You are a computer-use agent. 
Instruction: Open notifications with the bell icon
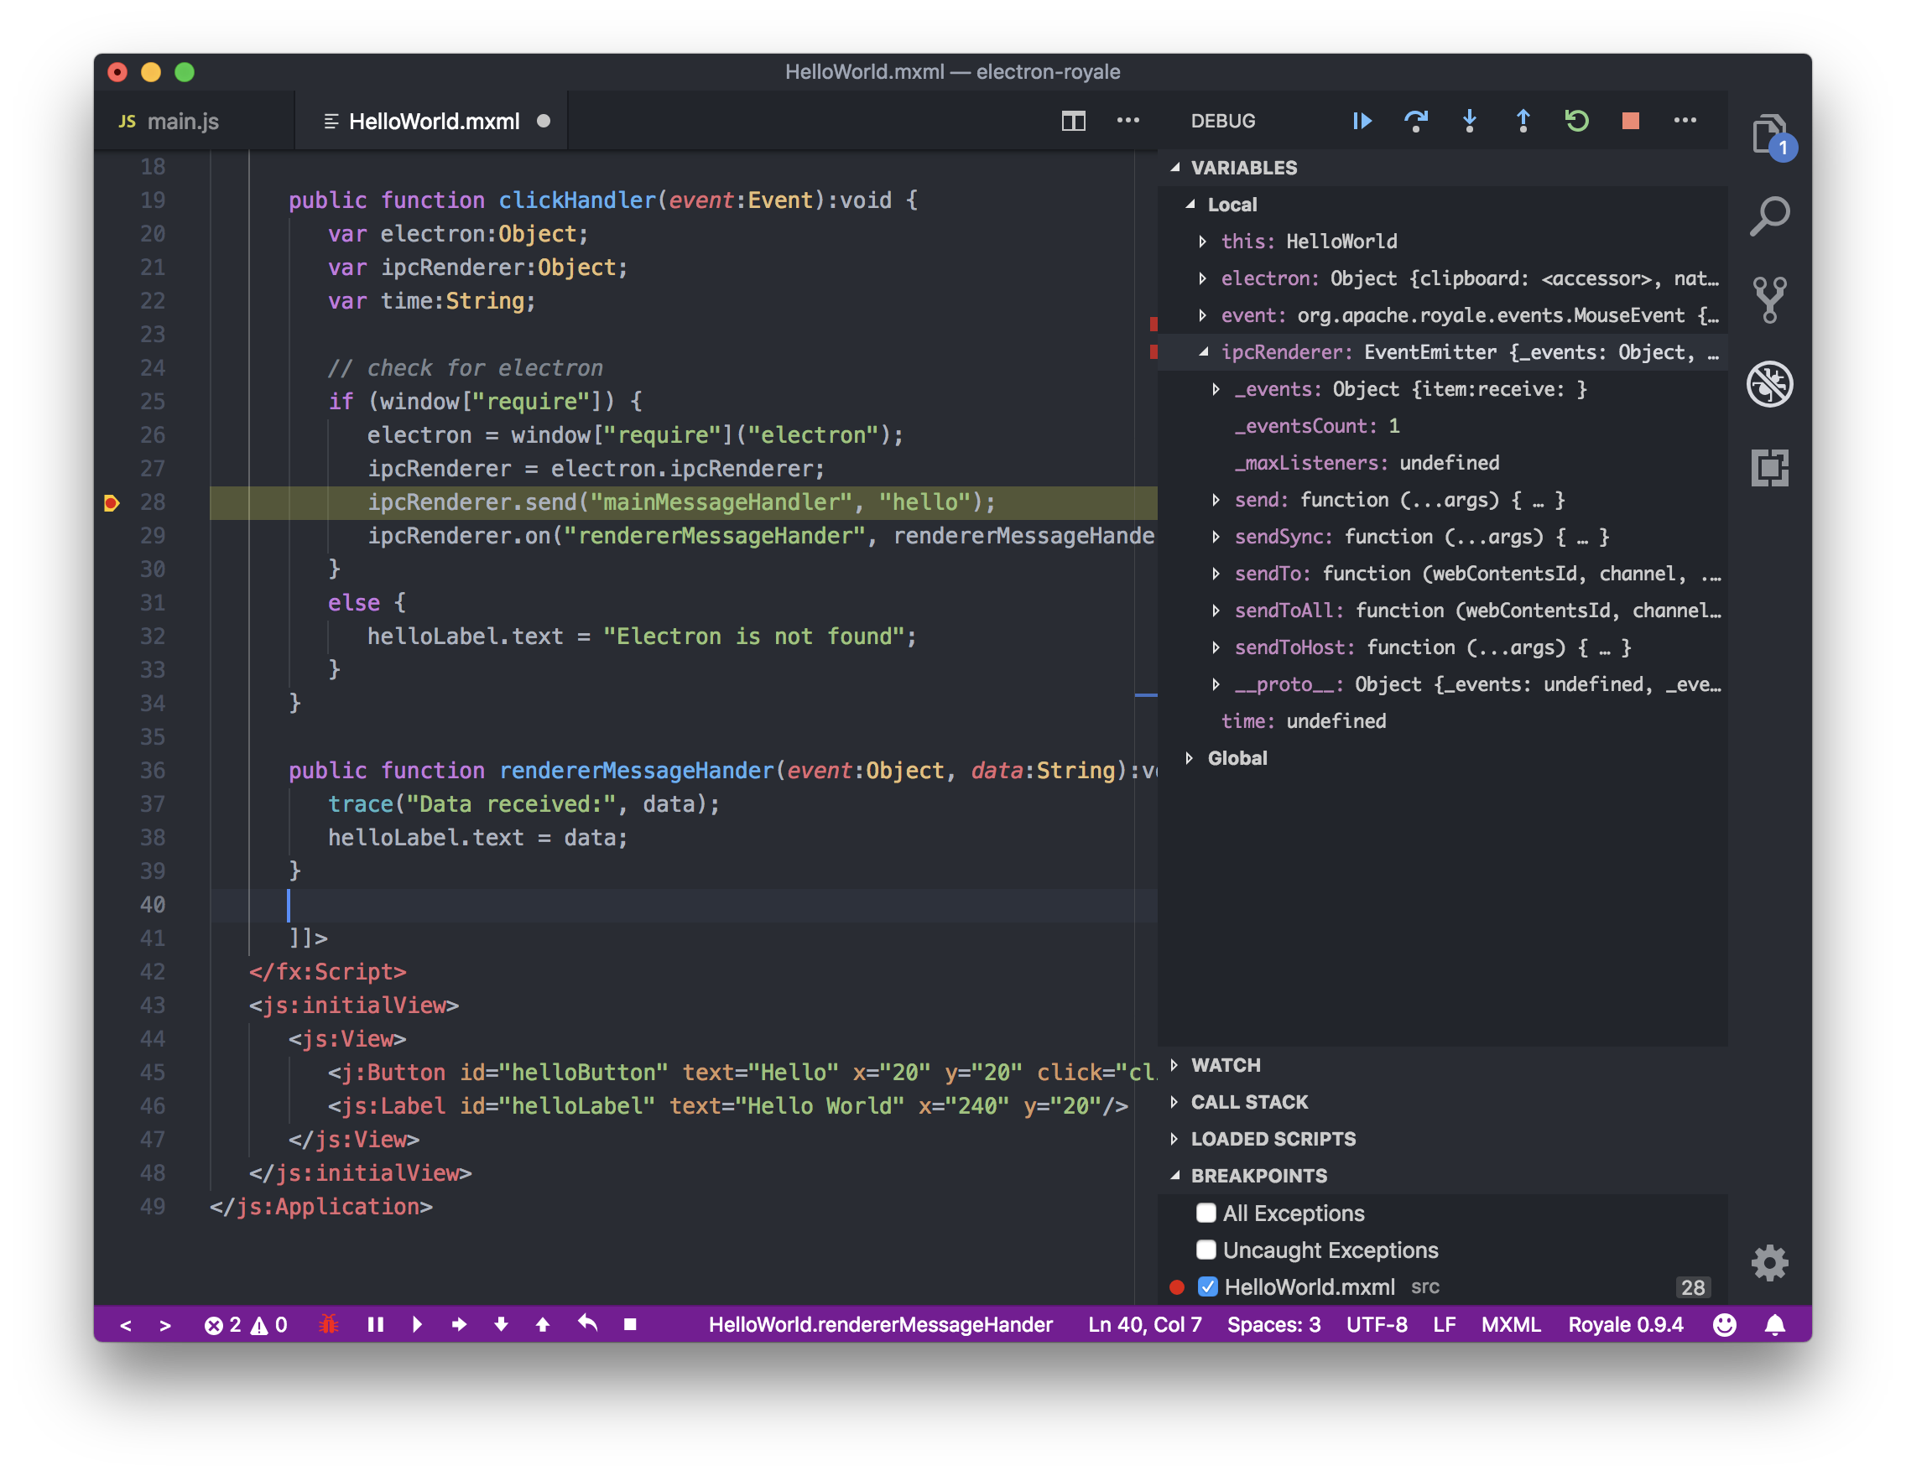pos(1775,1324)
